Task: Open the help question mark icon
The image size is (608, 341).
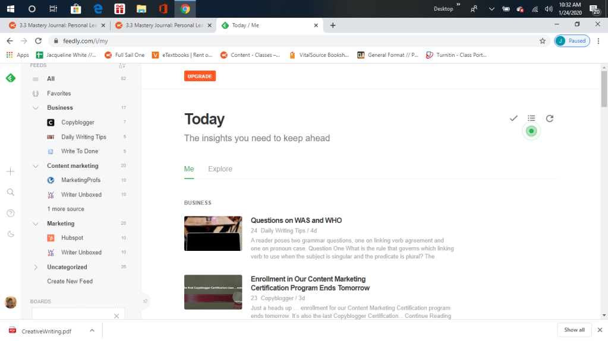Action: pos(10,213)
